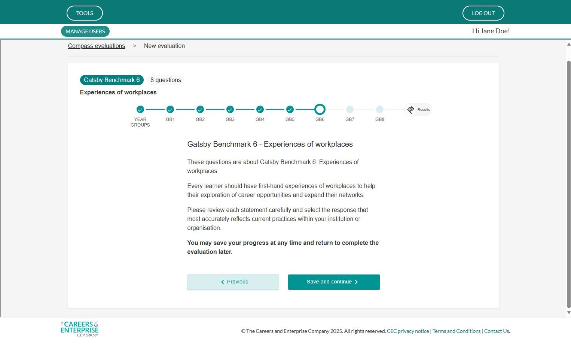
Task: Select the completed YEAR GROUPS step icon
Action: tap(140, 109)
